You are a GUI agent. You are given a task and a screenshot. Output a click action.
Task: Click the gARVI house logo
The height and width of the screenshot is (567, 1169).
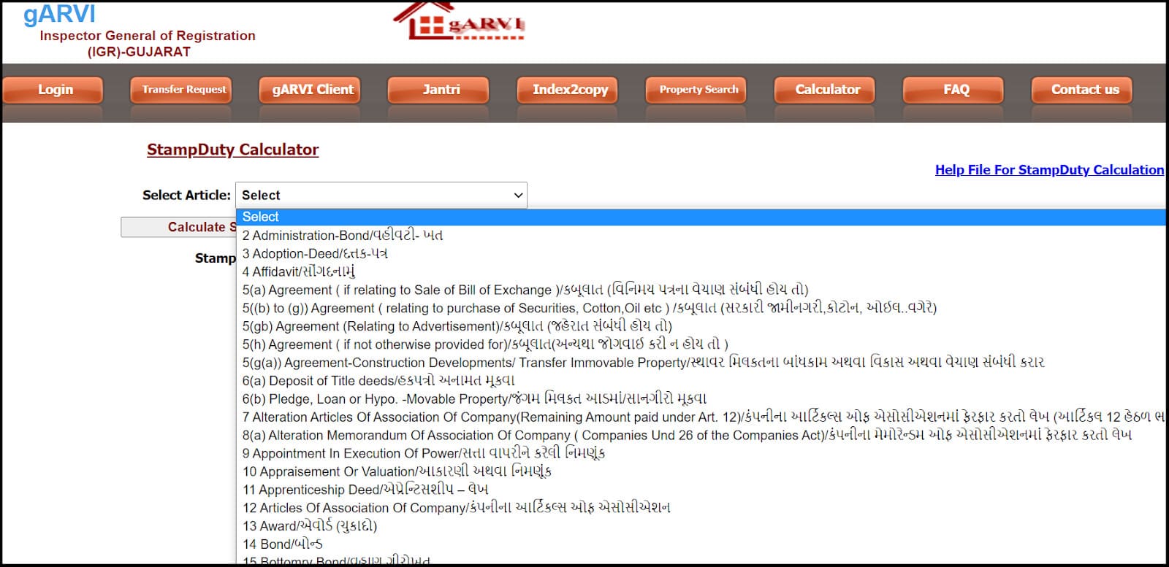tap(459, 22)
